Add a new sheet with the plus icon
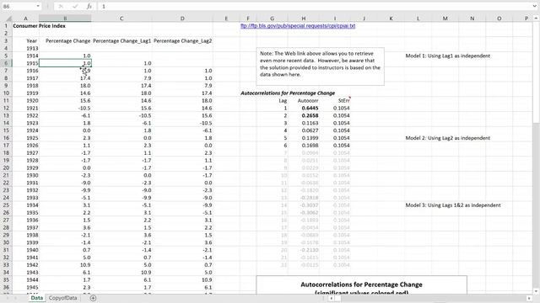The image size is (540, 303). click(x=93, y=298)
